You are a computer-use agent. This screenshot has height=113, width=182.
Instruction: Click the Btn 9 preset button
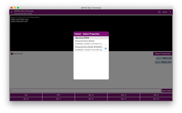coord(123,99)
